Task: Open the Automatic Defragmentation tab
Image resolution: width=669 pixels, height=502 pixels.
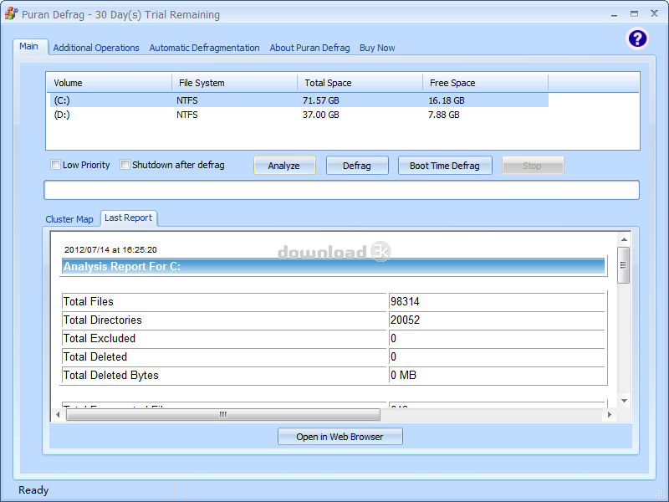Action: point(204,48)
